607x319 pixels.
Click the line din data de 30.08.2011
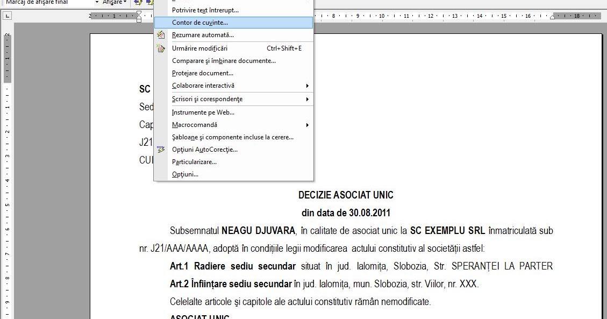pyautogui.click(x=346, y=213)
